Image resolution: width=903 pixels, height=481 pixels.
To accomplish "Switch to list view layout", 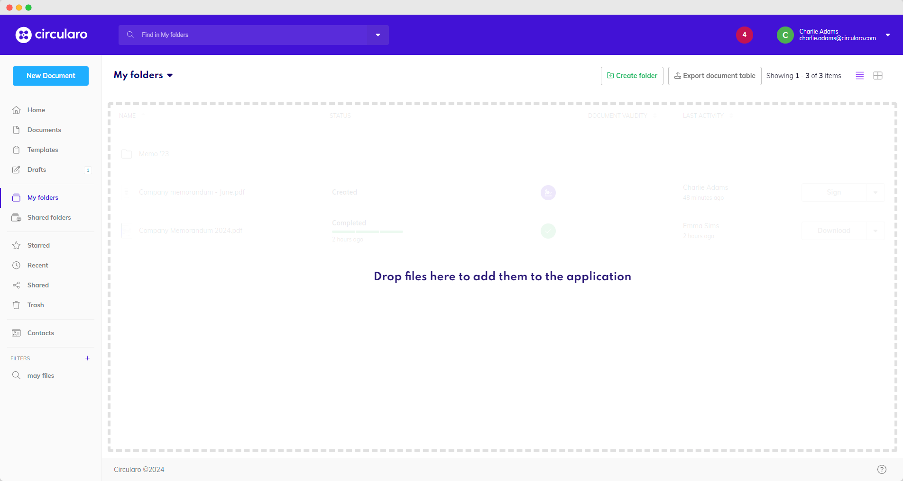I will point(859,76).
